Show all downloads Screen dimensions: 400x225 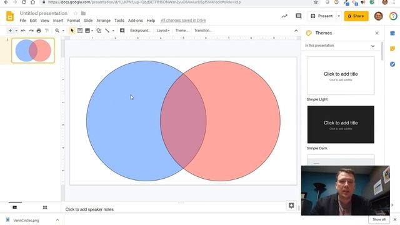[379, 219]
